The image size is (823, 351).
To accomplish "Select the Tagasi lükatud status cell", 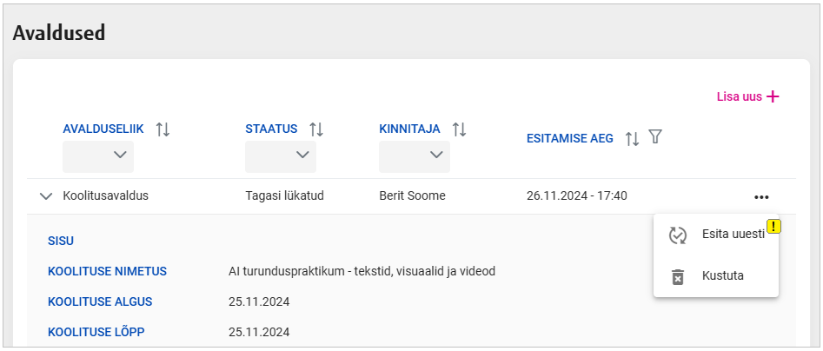I will (284, 196).
